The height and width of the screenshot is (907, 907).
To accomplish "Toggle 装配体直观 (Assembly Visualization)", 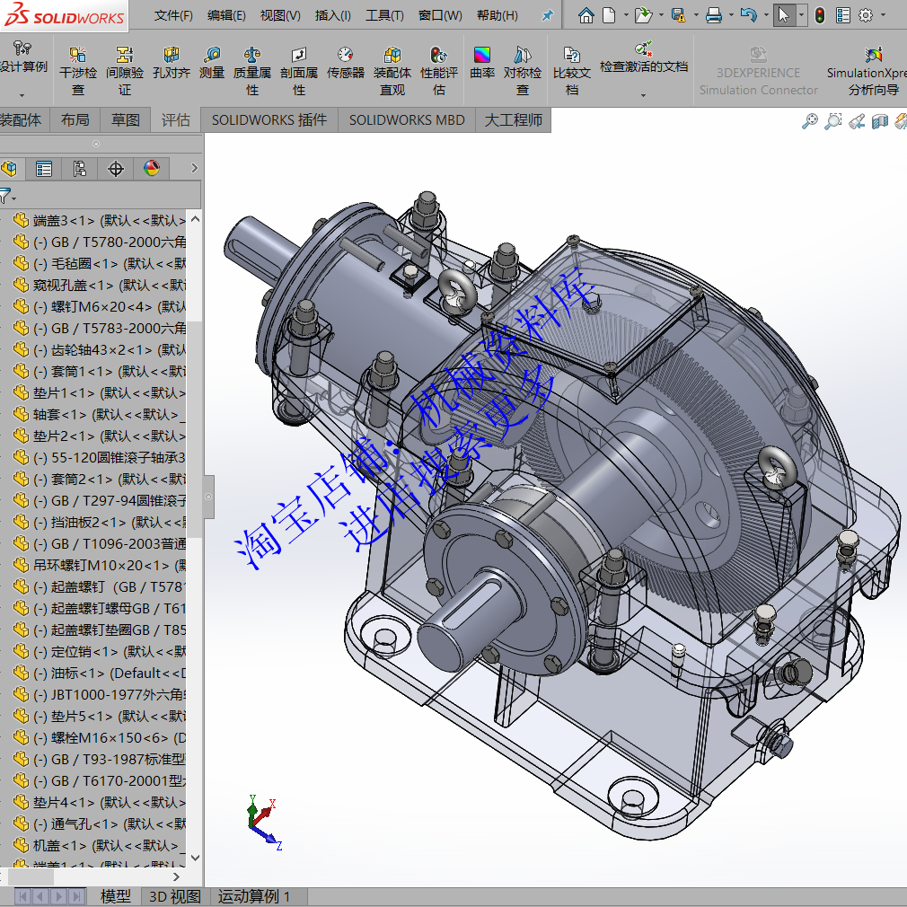I will pyautogui.click(x=392, y=69).
